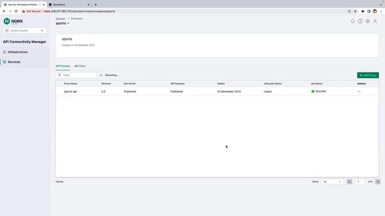The height and width of the screenshot is (216, 385).
Task: Click the Services breadcrumb link
Action: point(60,19)
